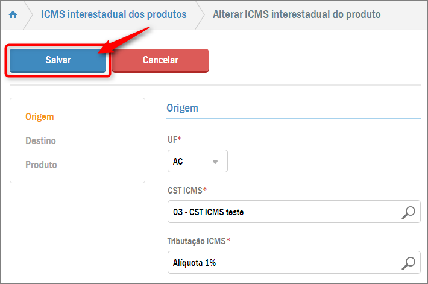Viewport: 428px width, 284px height.
Task: Click Alterar ICMS interestadual do produto breadcrumb
Action: [x=297, y=14]
